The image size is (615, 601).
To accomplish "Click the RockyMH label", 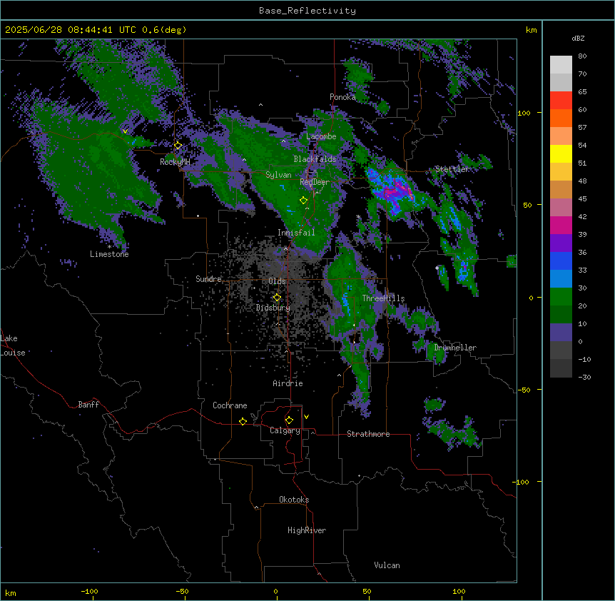I will [175, 162].
